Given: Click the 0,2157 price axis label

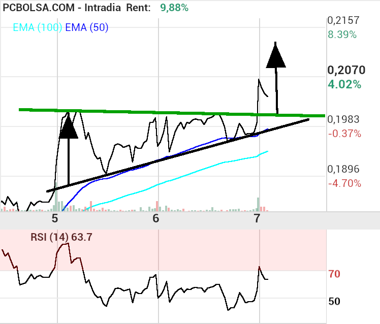Looking at the screenshot, I should coord(343,21).
